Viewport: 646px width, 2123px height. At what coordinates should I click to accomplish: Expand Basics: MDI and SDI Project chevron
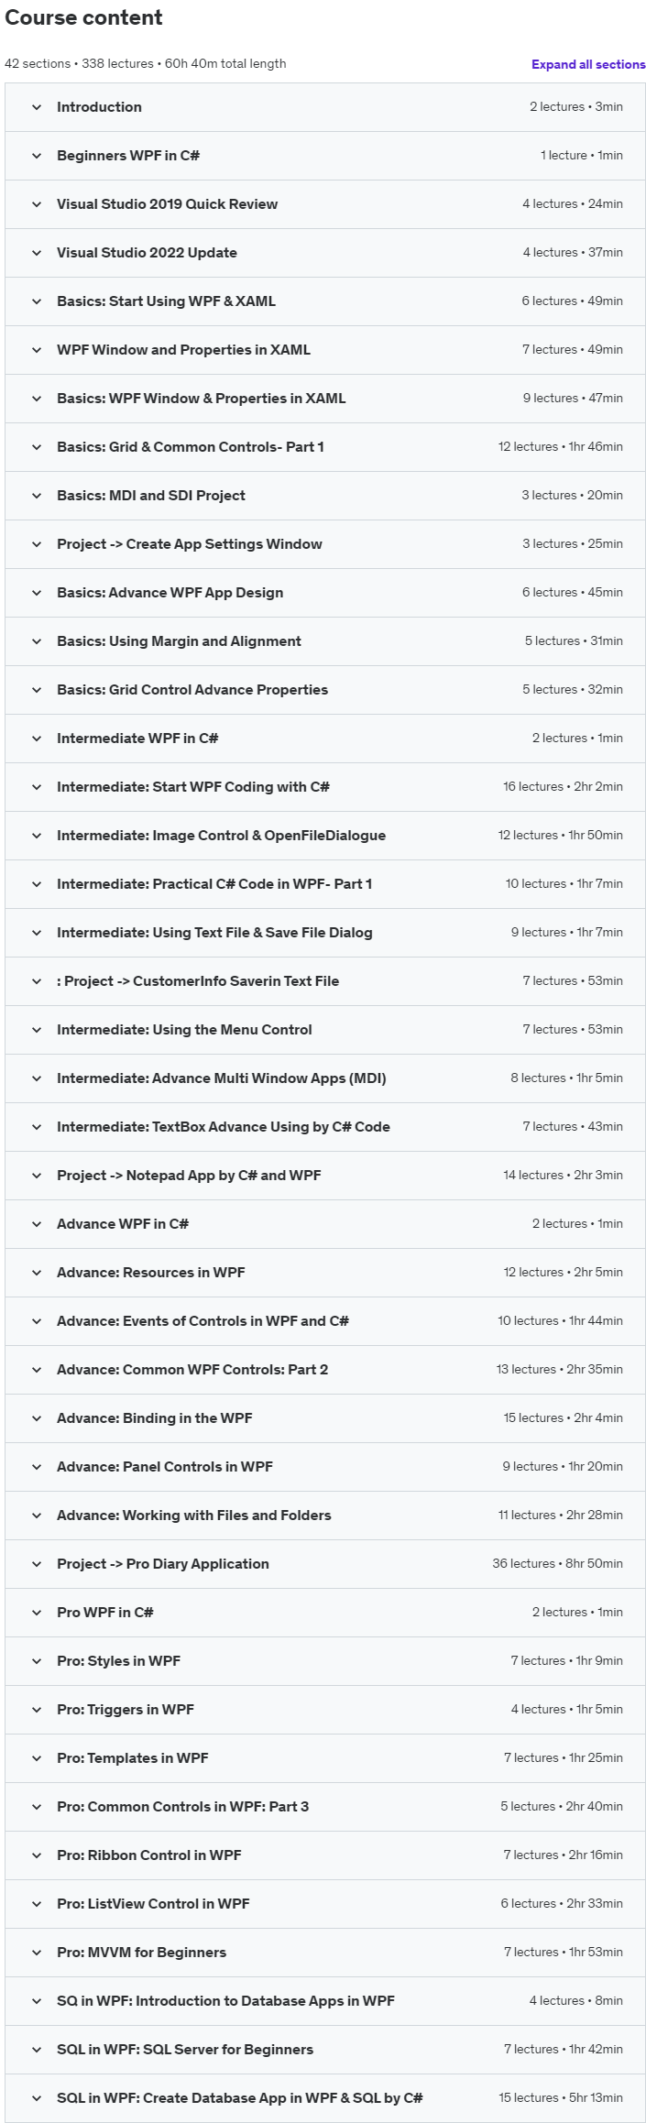(x=37, y=496)
